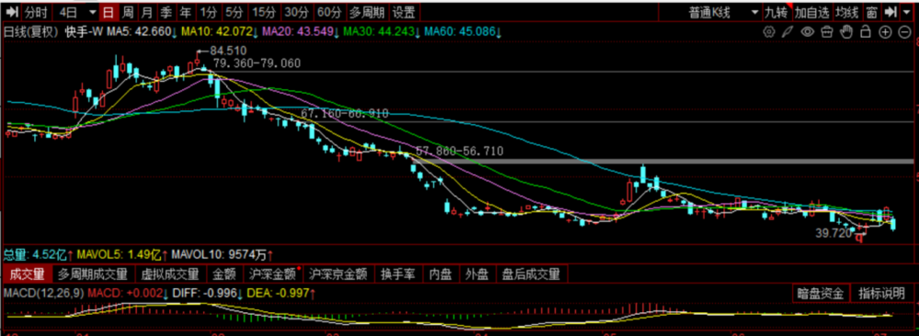Zoom out with the minus icon

point(905,31)
